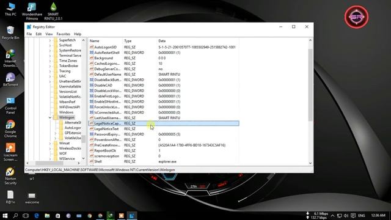The height and width of the screenshot is (220, 391).
Task: Open welcome file on desktop
Action: [x=32, y=198]
